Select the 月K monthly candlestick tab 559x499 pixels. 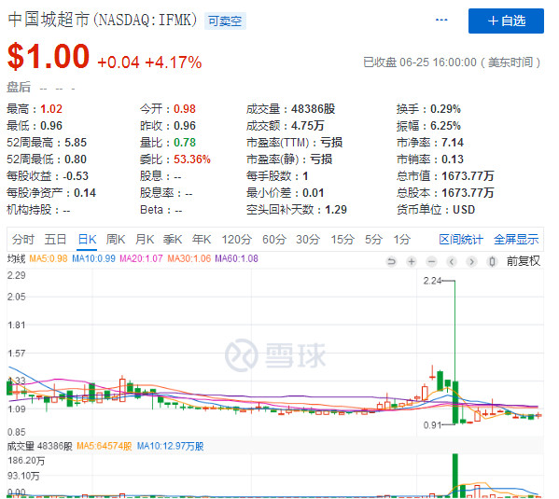[145, 239]
